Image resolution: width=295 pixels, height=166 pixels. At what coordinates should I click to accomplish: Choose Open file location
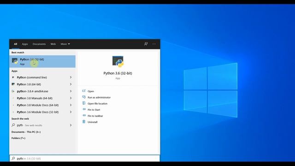97,104
